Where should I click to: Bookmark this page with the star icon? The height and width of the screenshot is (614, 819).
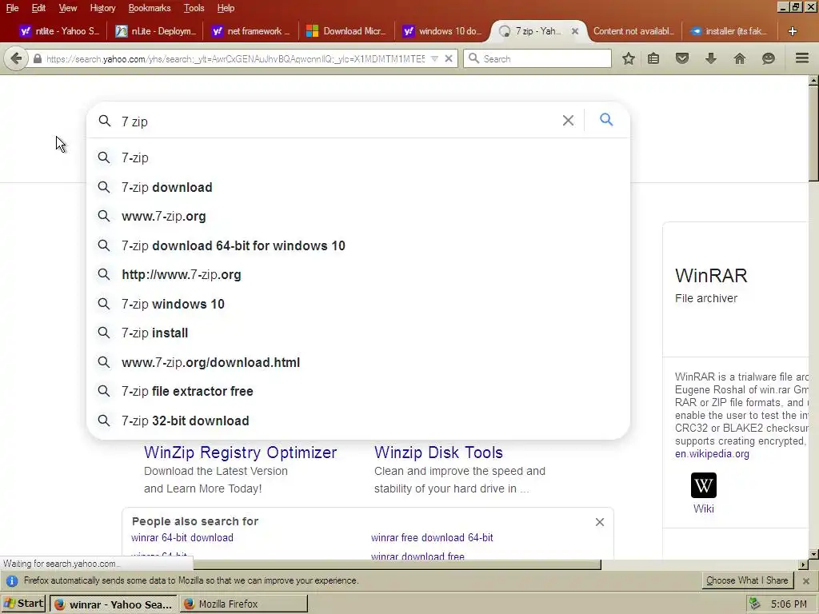[x=629, y=58]
